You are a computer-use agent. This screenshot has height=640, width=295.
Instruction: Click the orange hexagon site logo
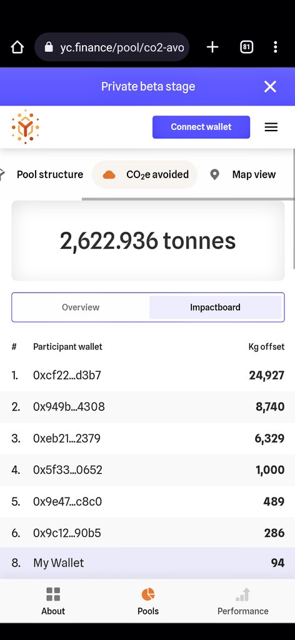coord(25,126)
